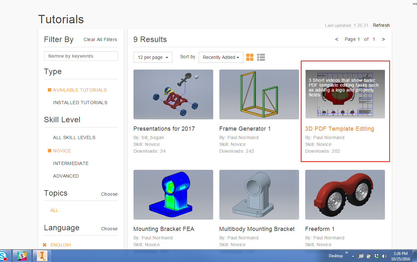Open Frame Generator 1 thumbnail
Screen dimensions: 417x262
[259, 94]
